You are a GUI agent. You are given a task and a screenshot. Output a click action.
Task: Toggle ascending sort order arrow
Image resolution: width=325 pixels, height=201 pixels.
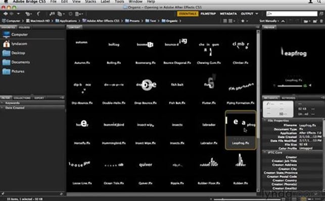pyautogui.click(x=283, y=21)
